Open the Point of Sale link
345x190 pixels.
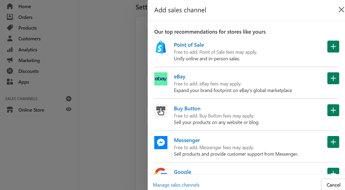(189, 45)
